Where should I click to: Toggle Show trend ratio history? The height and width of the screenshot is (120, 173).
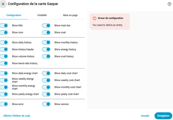4,63
